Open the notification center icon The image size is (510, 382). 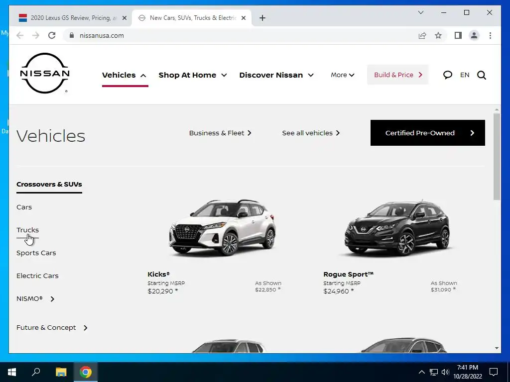494,372
